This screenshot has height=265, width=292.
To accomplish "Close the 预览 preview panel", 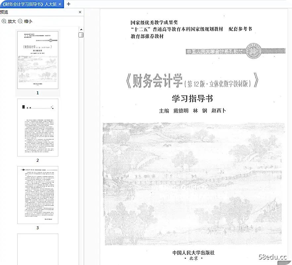I will coord(80,12).
